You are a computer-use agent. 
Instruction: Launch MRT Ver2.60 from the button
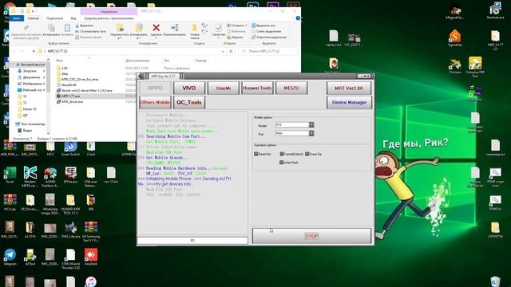[x=349, y=88]
